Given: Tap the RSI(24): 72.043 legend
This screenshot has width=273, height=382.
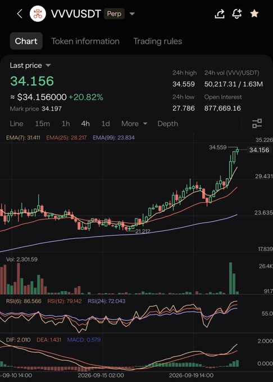Looking at the screenshot, I should pyautogui.click(x=106, y=301).
